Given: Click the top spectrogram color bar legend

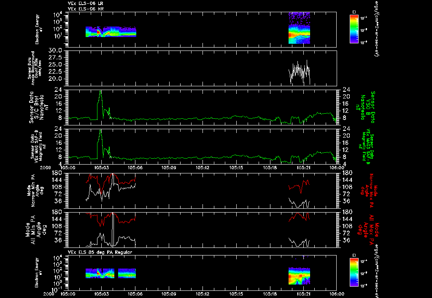Looking at the screenshot, I should (354, 29).
